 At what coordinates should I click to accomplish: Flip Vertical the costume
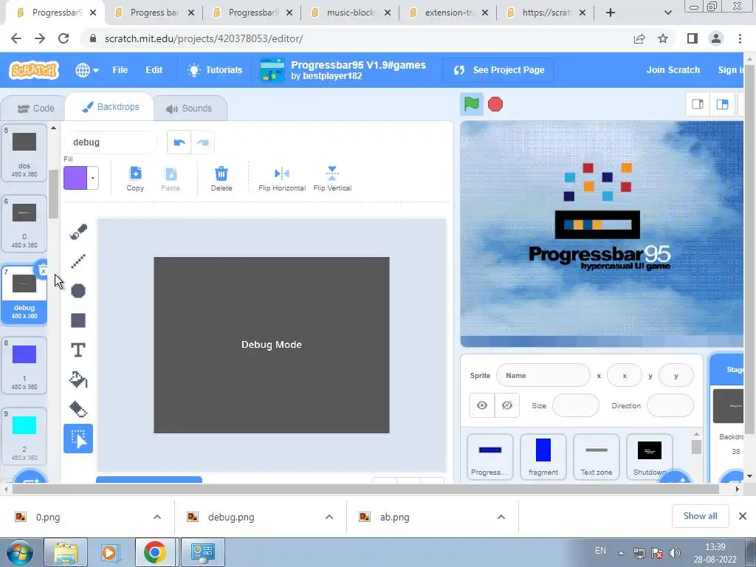332,179
